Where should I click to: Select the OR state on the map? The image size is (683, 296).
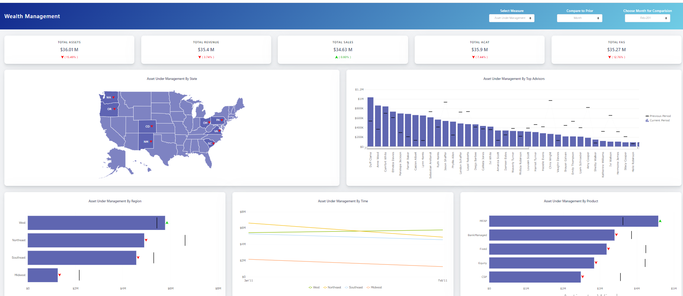[109, 109]
